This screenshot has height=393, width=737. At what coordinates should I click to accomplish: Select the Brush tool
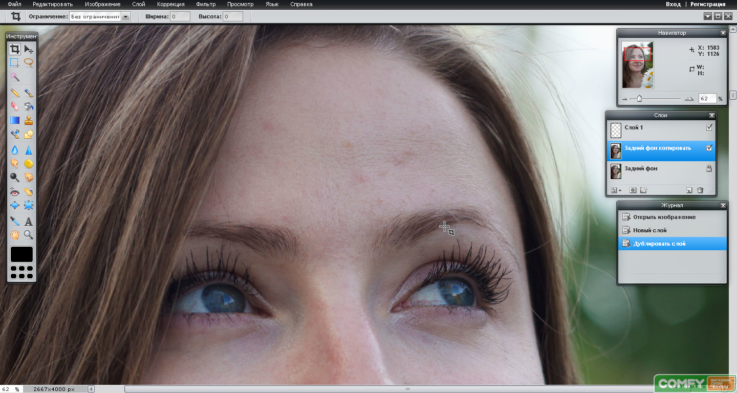click(29, 93)
